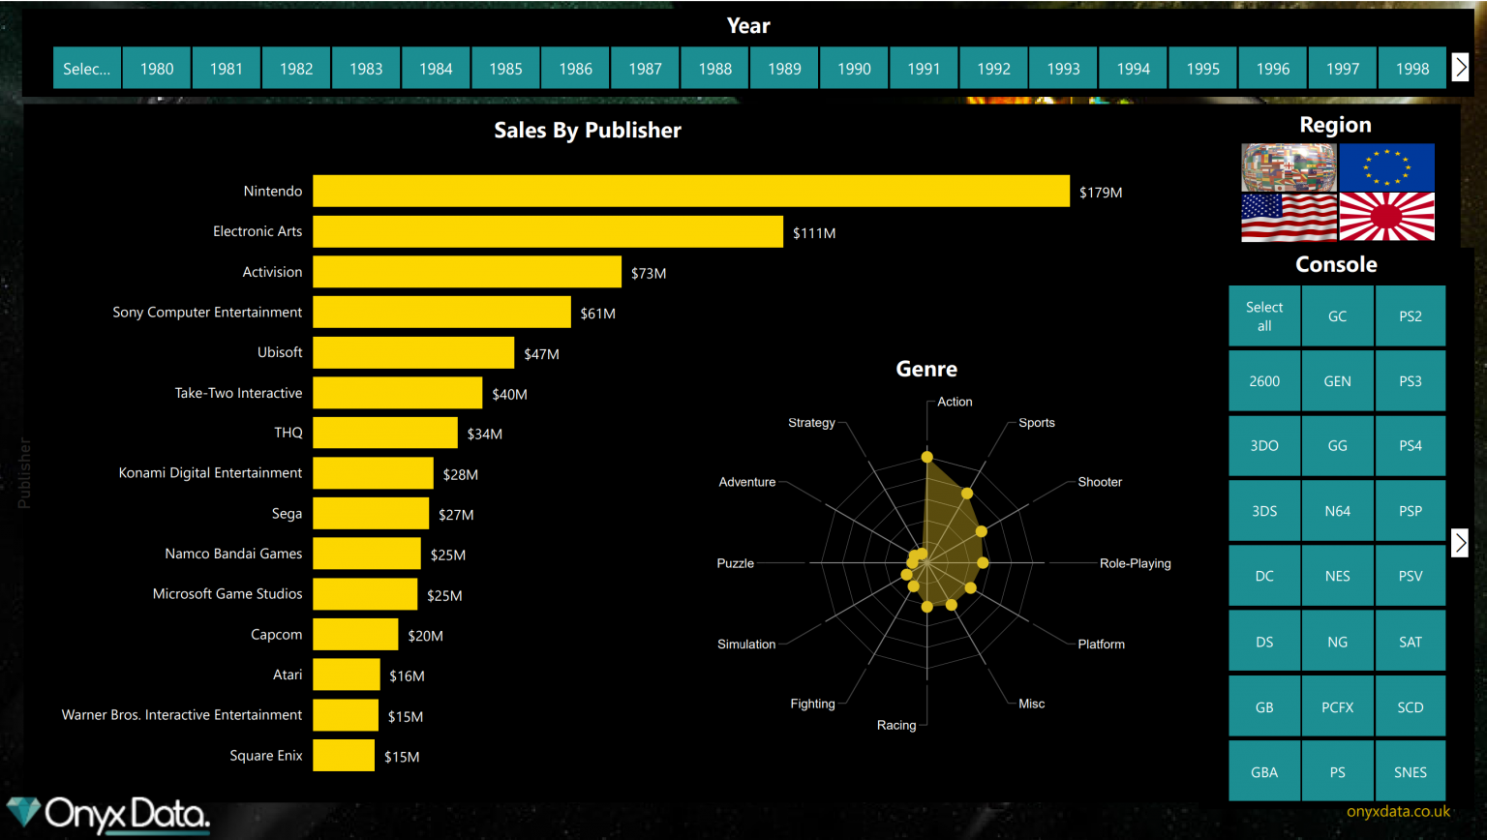
Task: Filter by year 1988
Action: (714, 68)
